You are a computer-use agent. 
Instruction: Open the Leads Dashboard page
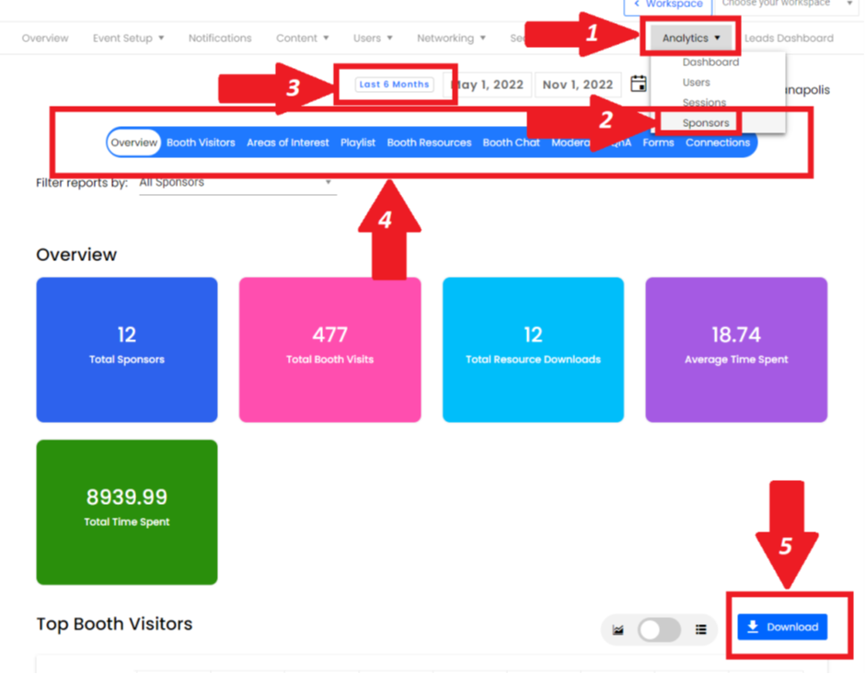(789, 39)
